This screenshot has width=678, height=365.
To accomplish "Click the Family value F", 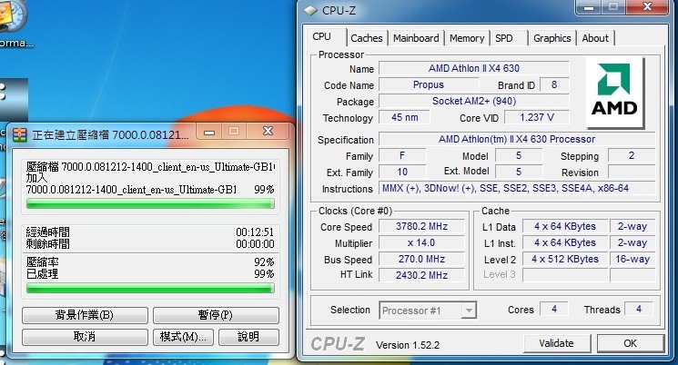I will tap(402, 155).
